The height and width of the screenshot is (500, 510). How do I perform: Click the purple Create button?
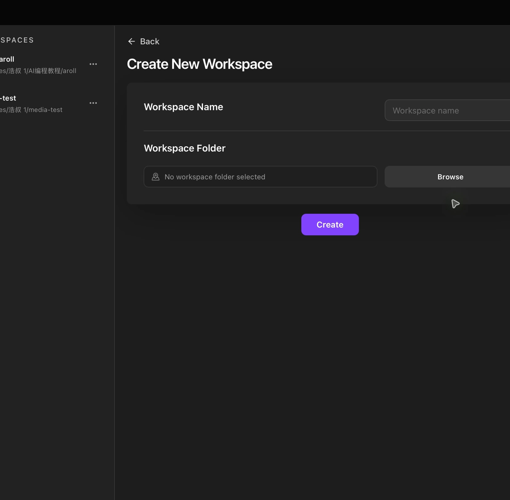[x=330, y=225]
